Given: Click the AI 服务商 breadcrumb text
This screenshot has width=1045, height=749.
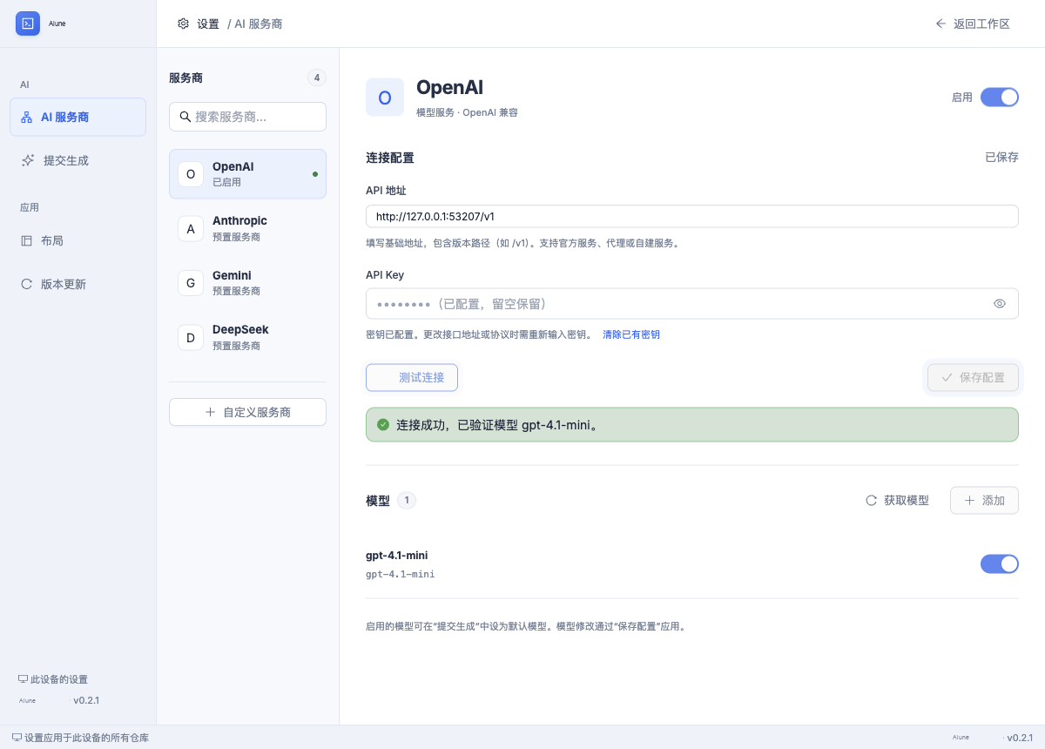Looking at the screenshot, I should tap(258, 24).
